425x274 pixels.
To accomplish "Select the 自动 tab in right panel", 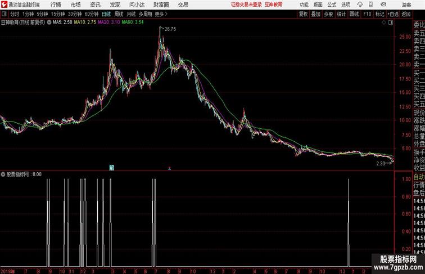I will point(419,177).
